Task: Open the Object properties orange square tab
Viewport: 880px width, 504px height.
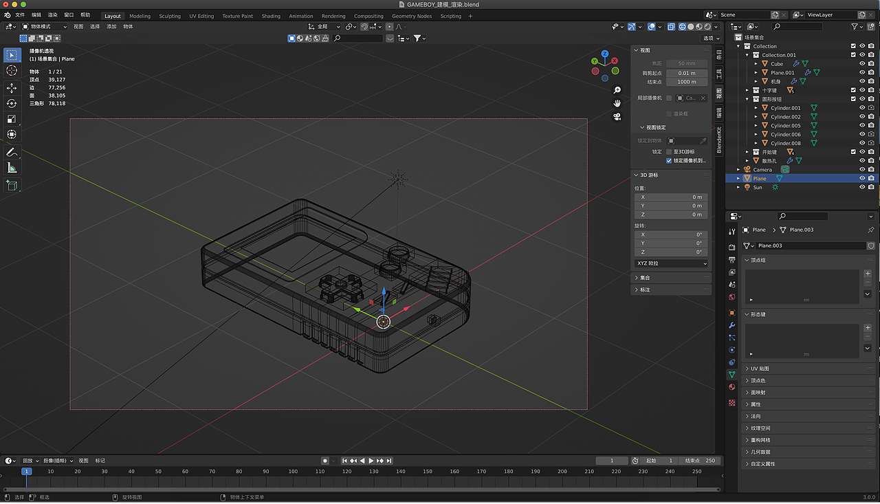Action: 731,313
